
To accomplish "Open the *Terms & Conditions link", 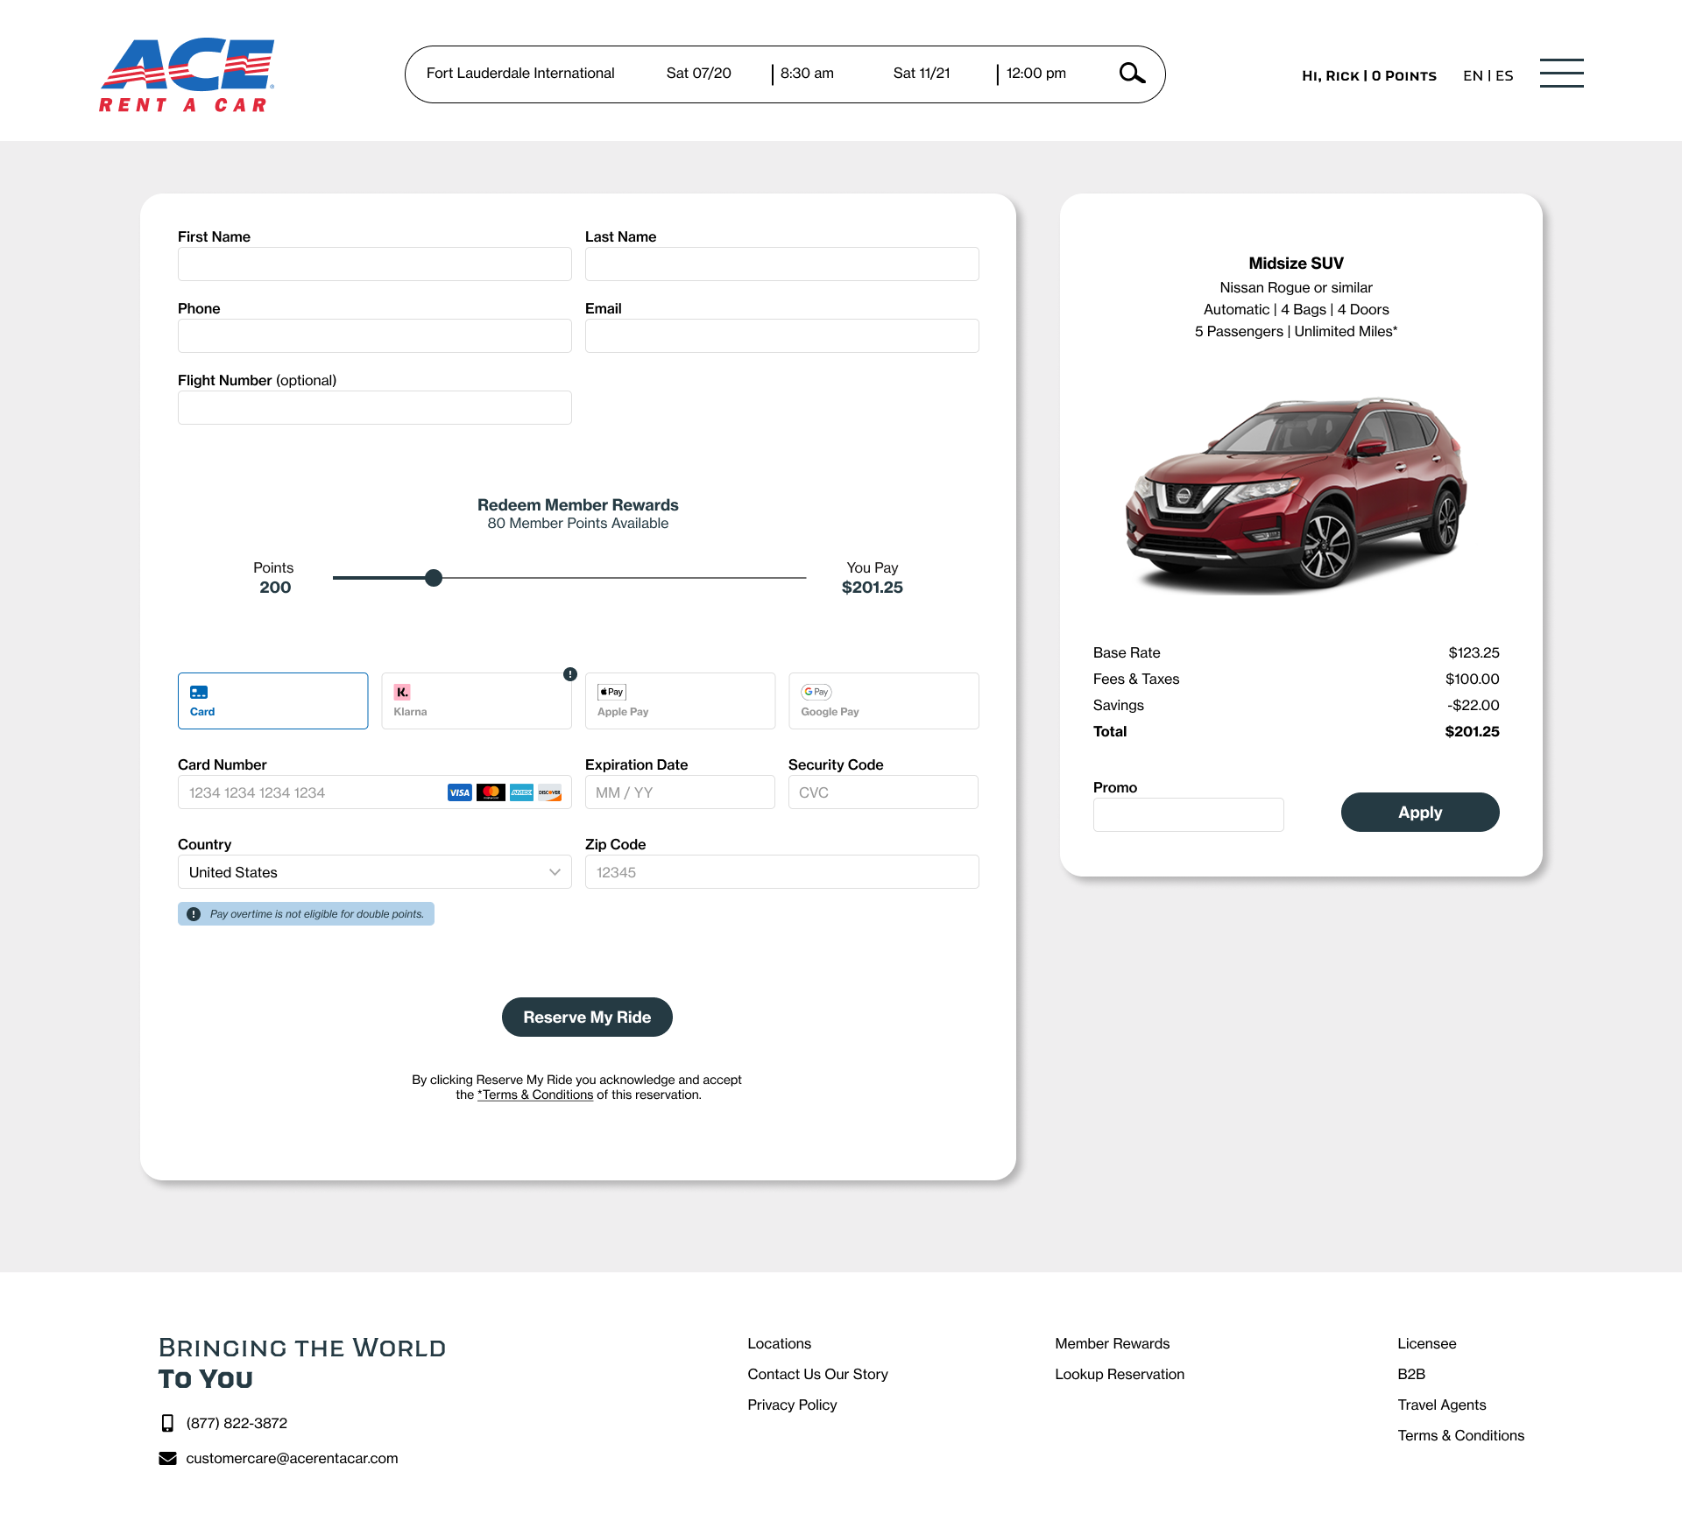I will tap(535, 1095).
